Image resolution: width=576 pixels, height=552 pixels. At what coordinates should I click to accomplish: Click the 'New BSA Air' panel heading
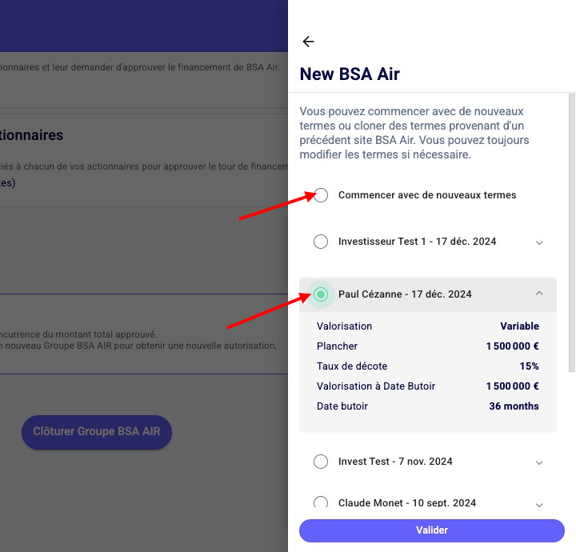350,74
